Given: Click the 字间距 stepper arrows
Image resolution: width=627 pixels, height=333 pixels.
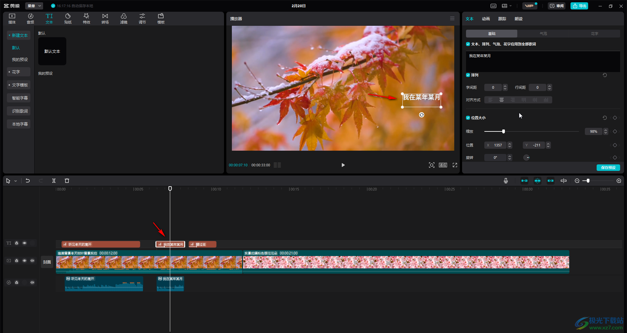Looking at the screenshot, I should 505,87.
